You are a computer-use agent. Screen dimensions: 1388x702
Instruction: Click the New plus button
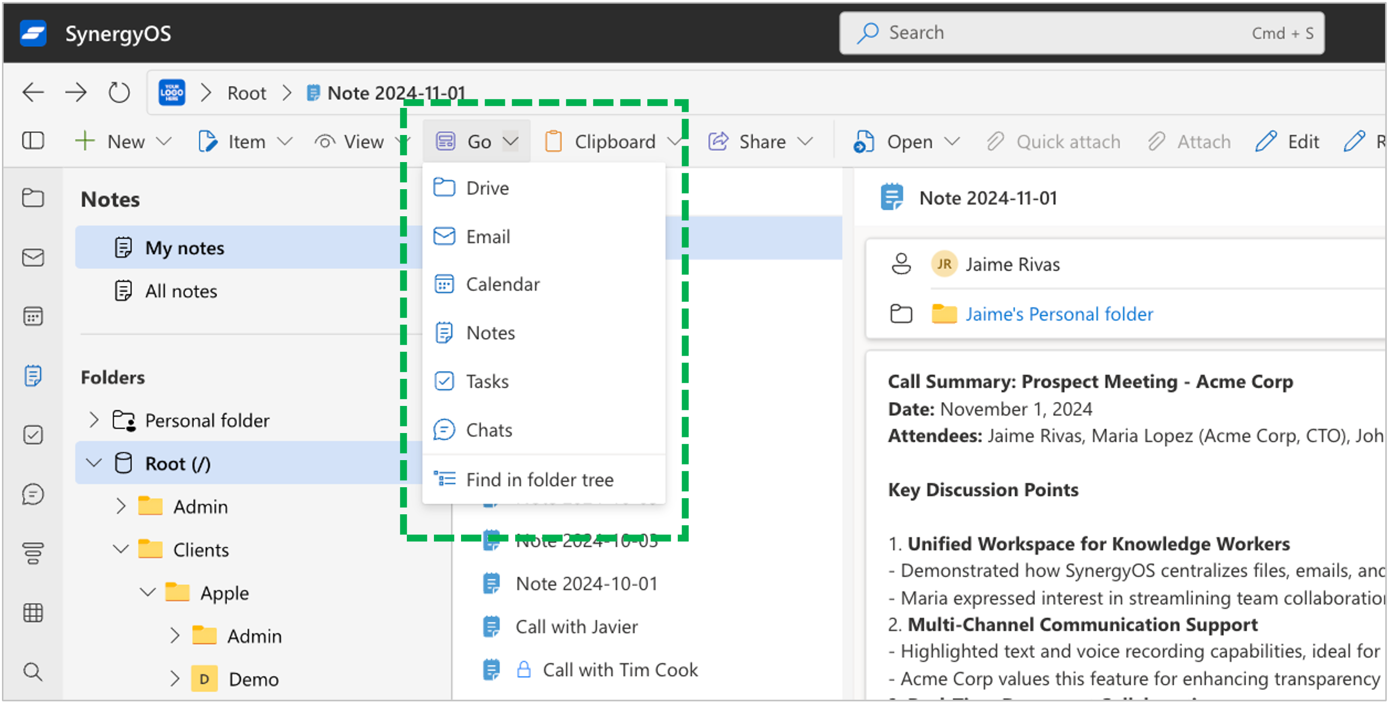(x=84, y=141)
